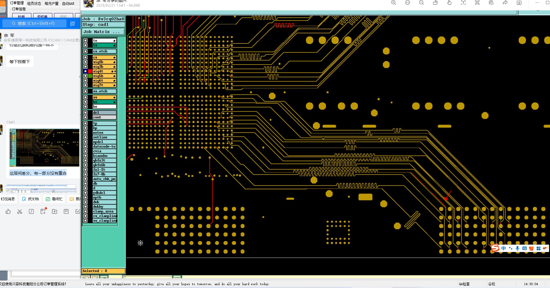Select the scissors screenshot tool
550x288 pixels.
click(x=20, y=212)
